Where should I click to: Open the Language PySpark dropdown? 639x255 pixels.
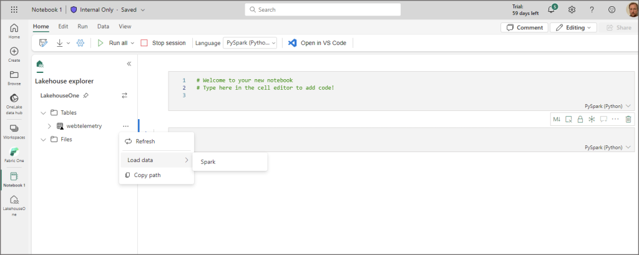pos(250,43)
